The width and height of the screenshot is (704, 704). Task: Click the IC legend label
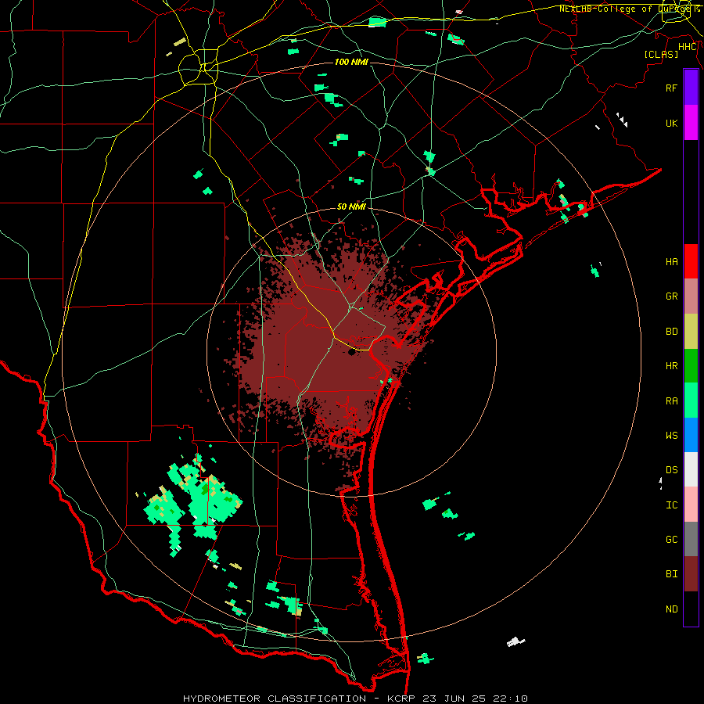672,505
